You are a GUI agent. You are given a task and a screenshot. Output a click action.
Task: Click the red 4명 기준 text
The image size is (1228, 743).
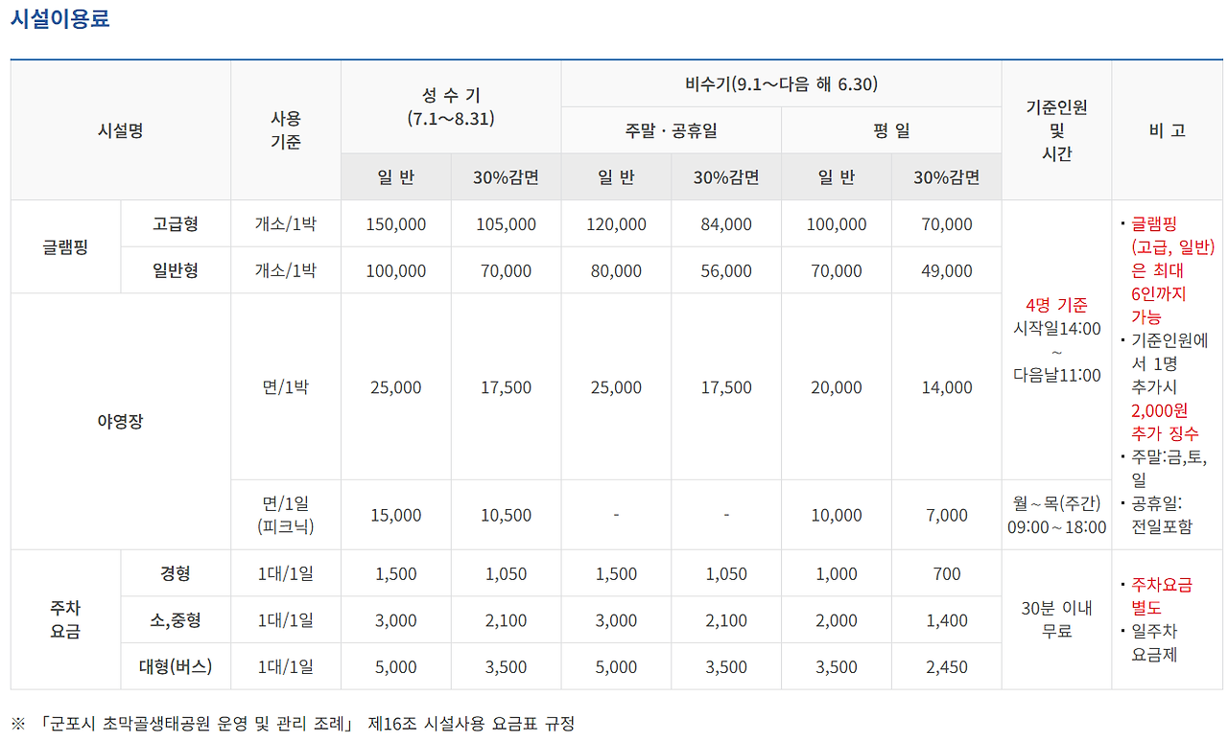click(x=1056, y=306)
